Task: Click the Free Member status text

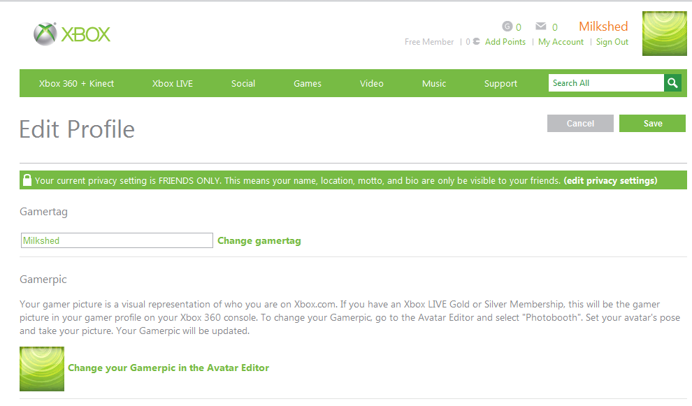Action: coord(429,42)
